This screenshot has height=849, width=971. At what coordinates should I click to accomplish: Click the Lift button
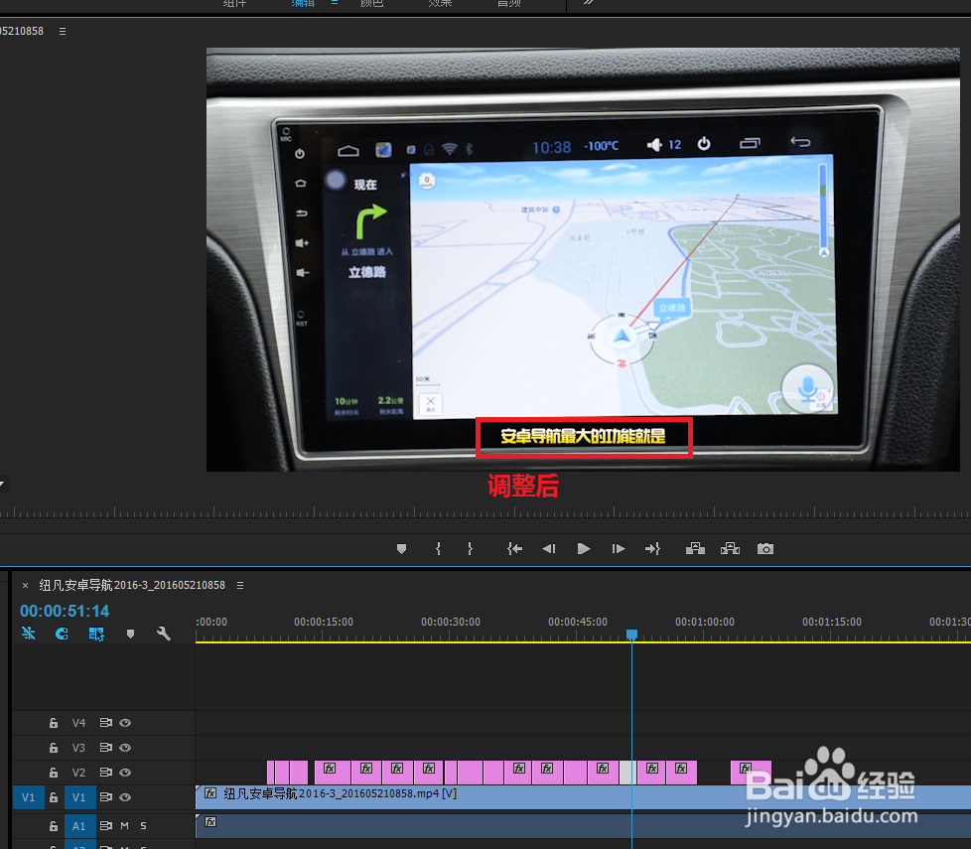[x=695, y=549]
